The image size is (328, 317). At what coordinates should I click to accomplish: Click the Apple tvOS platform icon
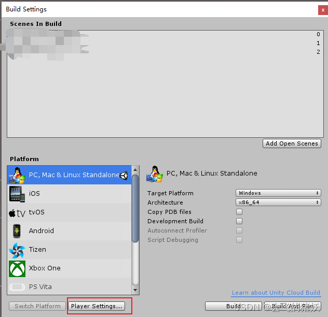pos(17,213)
